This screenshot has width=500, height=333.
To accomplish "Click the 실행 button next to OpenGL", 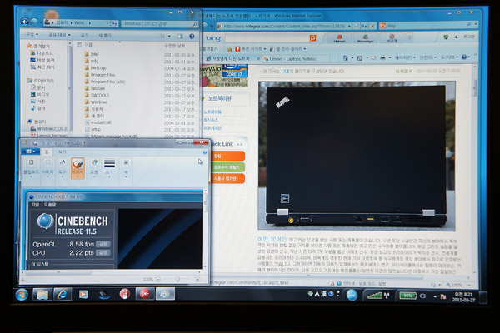I will [103, 245].
